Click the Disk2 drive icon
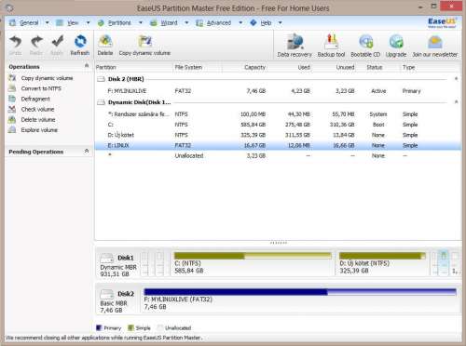The image size is (466, 346). point(107,294)
